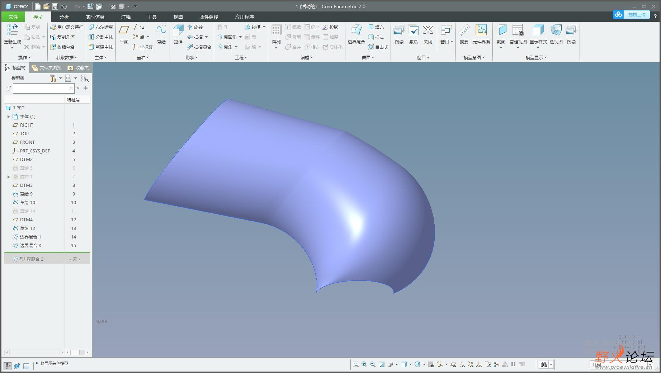Switch to the Live Simulation (实时仿真) tab
The image size is (661, 373).
point(95,17)
